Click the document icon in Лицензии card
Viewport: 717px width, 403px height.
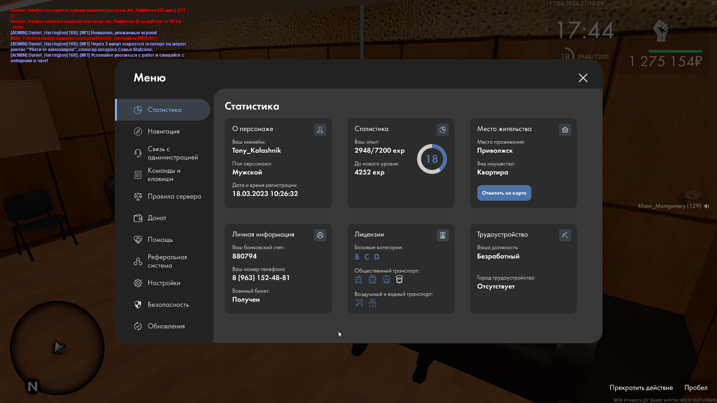coord(443,235)
